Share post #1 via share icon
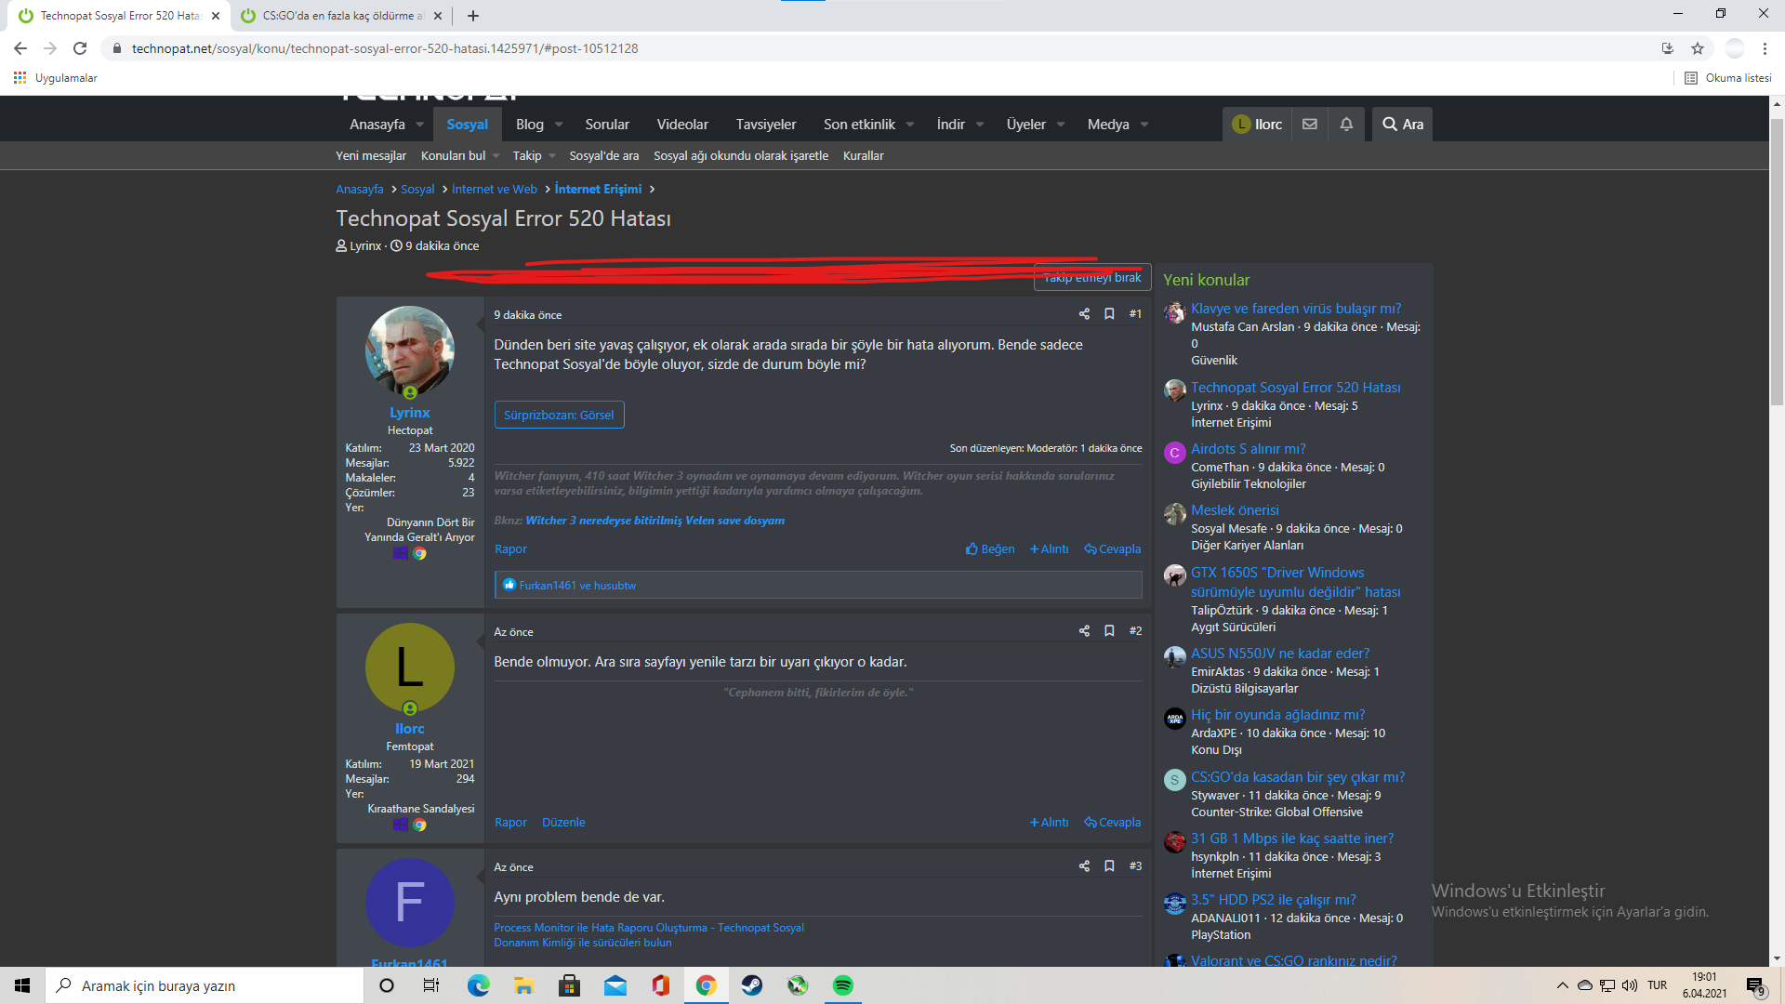This screenshot has width=1785, height=1004. tap(1084, 314)
